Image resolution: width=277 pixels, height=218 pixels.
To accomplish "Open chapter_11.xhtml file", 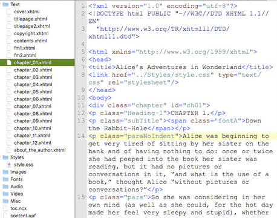I will click(32, 136).
